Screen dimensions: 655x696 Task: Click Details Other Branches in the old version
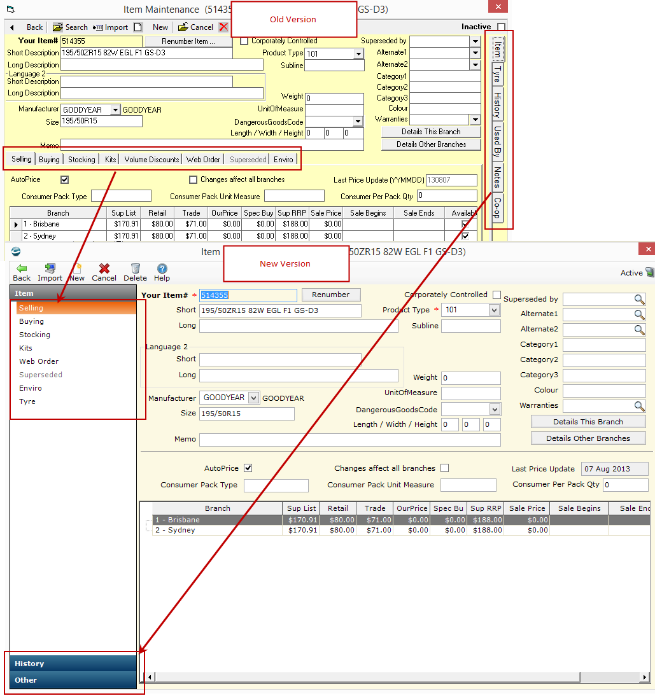[431, 144]
